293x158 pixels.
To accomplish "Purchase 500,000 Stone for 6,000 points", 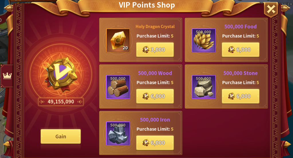I will click(241, 96).
